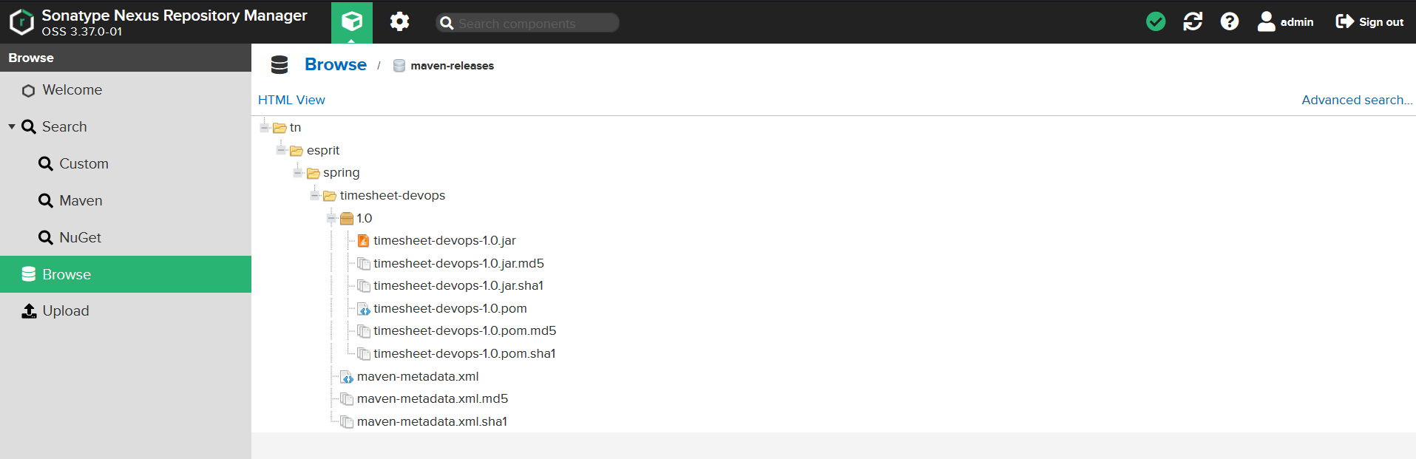Select the timesheet-devops folder label
This screenshot has height=459, width=1416.
393,195
